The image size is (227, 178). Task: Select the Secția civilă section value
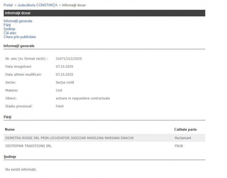point(65,83)
